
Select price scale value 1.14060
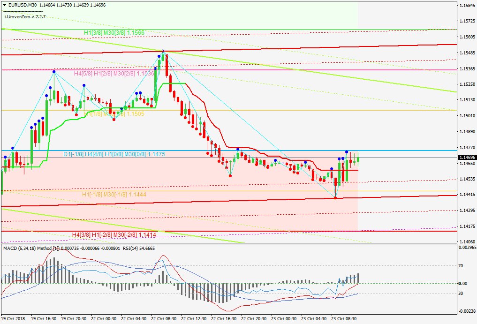point(467,242)
